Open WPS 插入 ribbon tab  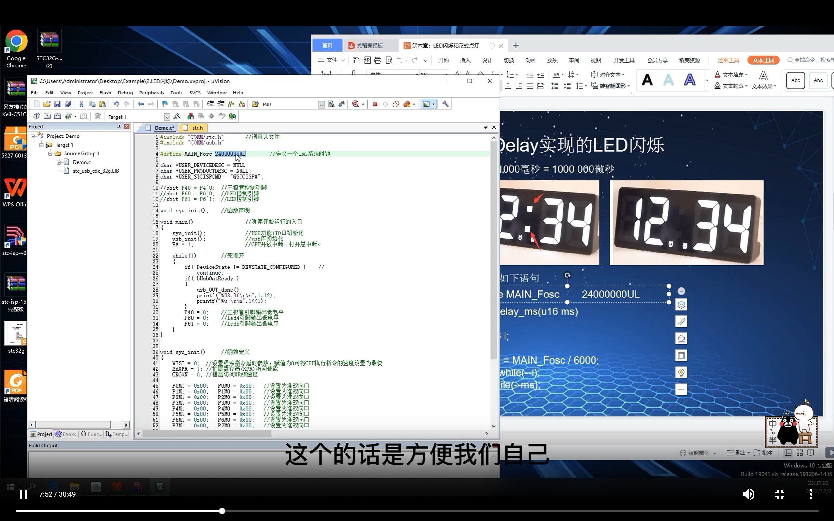[465, 60]
